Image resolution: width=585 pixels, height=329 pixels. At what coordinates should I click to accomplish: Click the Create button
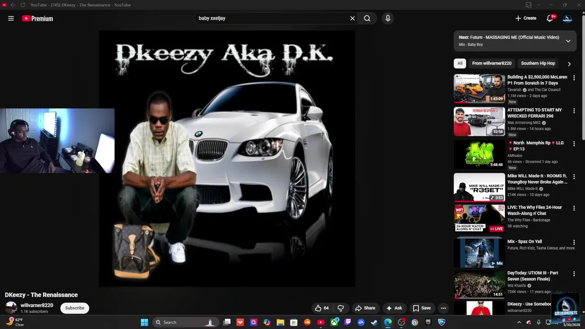coord(526,18)
